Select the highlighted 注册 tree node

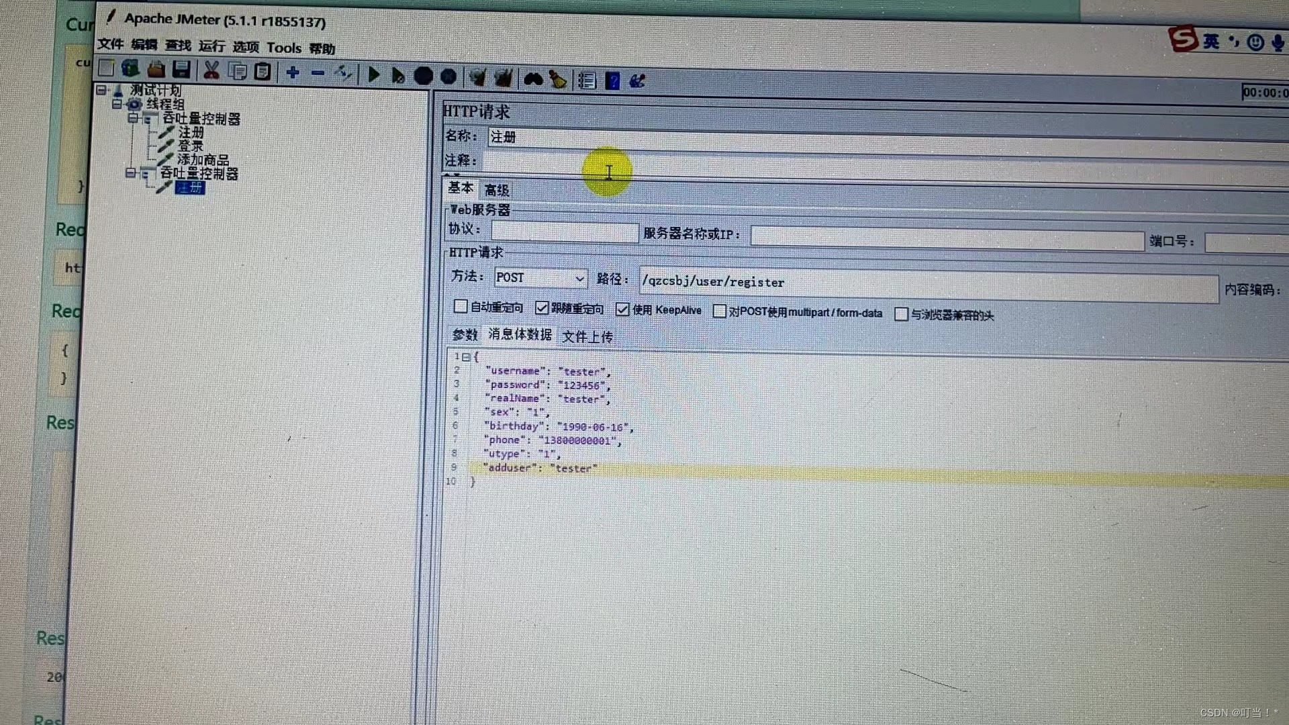[190, 187]
